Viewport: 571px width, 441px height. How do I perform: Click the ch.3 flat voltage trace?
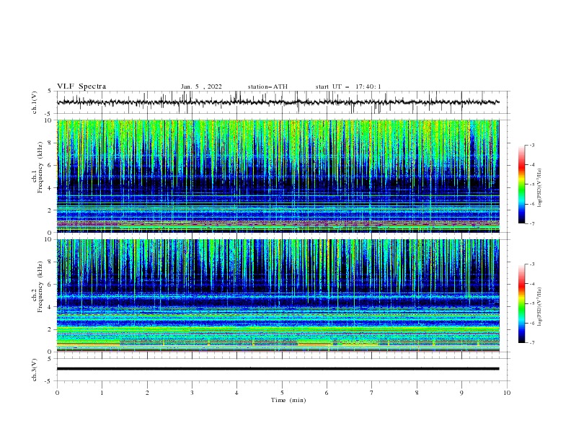coord(278,369)
